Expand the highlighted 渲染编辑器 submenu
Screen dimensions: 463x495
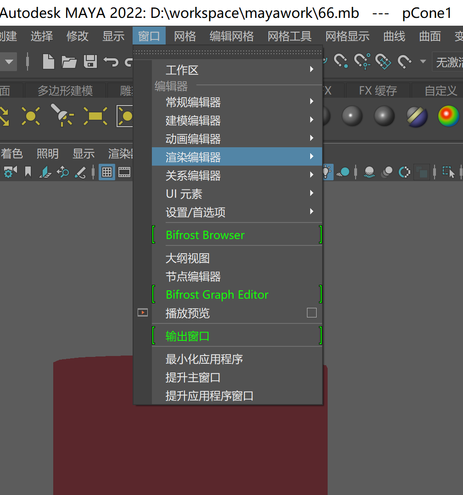pos(237,156)
